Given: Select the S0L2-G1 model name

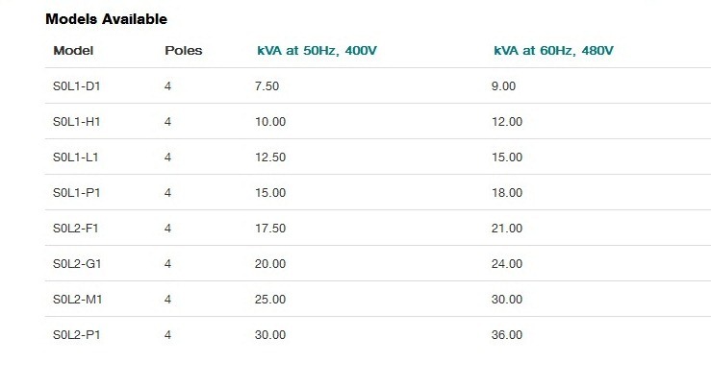Looking at the screenshot, I should 77,264.
